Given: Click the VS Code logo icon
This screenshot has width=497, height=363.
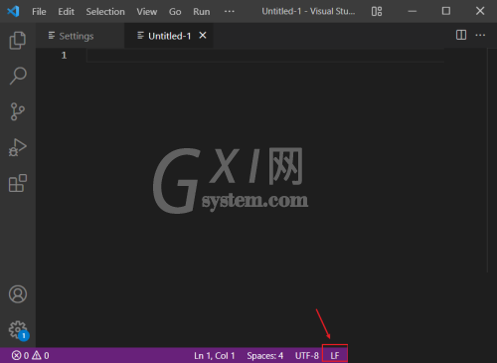Looking at the screenshot, I should pyautogui.click(x=13, y=12).
